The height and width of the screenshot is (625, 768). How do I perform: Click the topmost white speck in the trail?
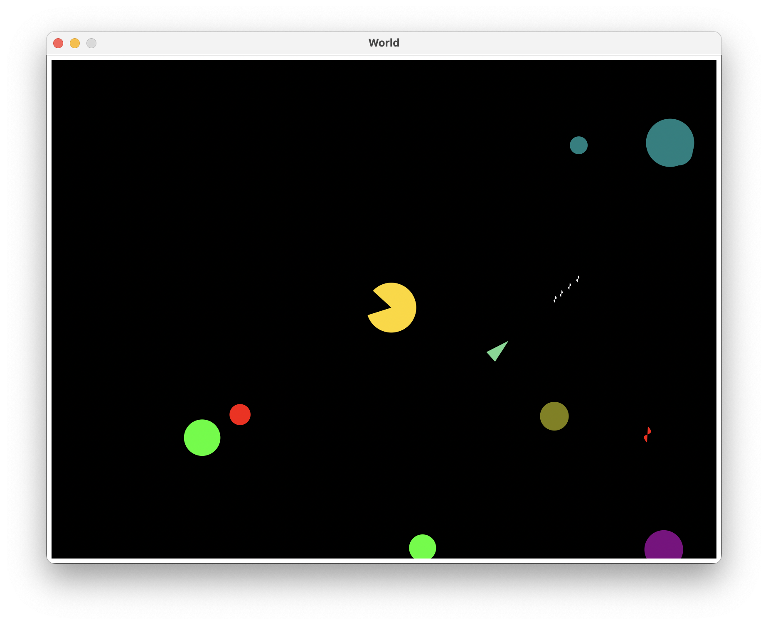(578, 278)
